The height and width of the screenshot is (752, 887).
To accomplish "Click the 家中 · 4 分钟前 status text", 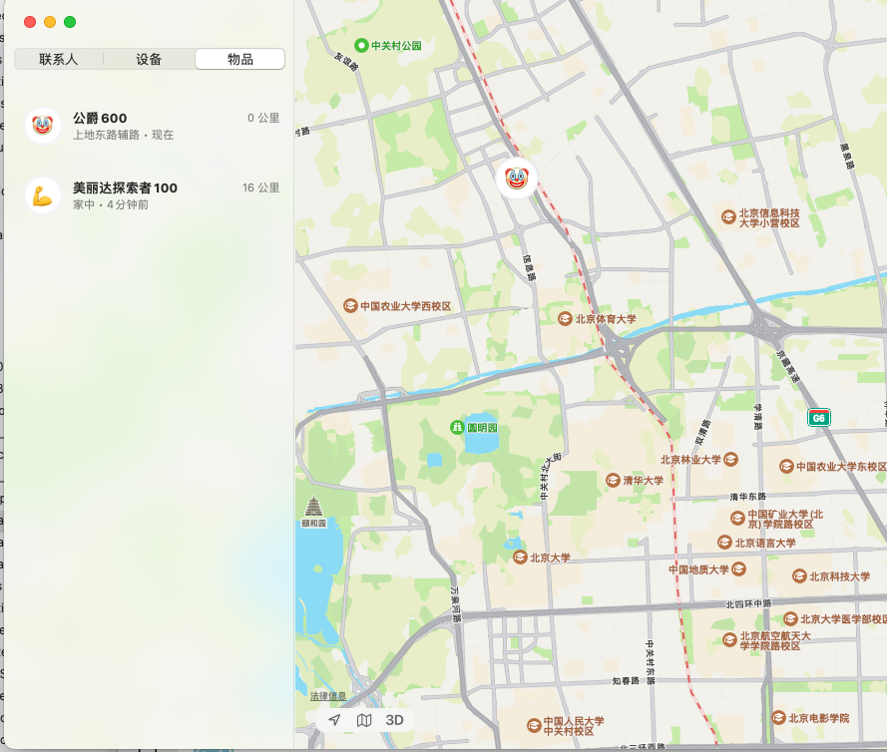I will pyautogui.click(x=111, y=204).
